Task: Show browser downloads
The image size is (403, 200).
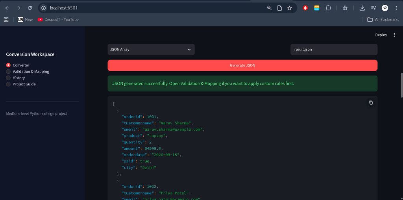Action: (362, 8)
